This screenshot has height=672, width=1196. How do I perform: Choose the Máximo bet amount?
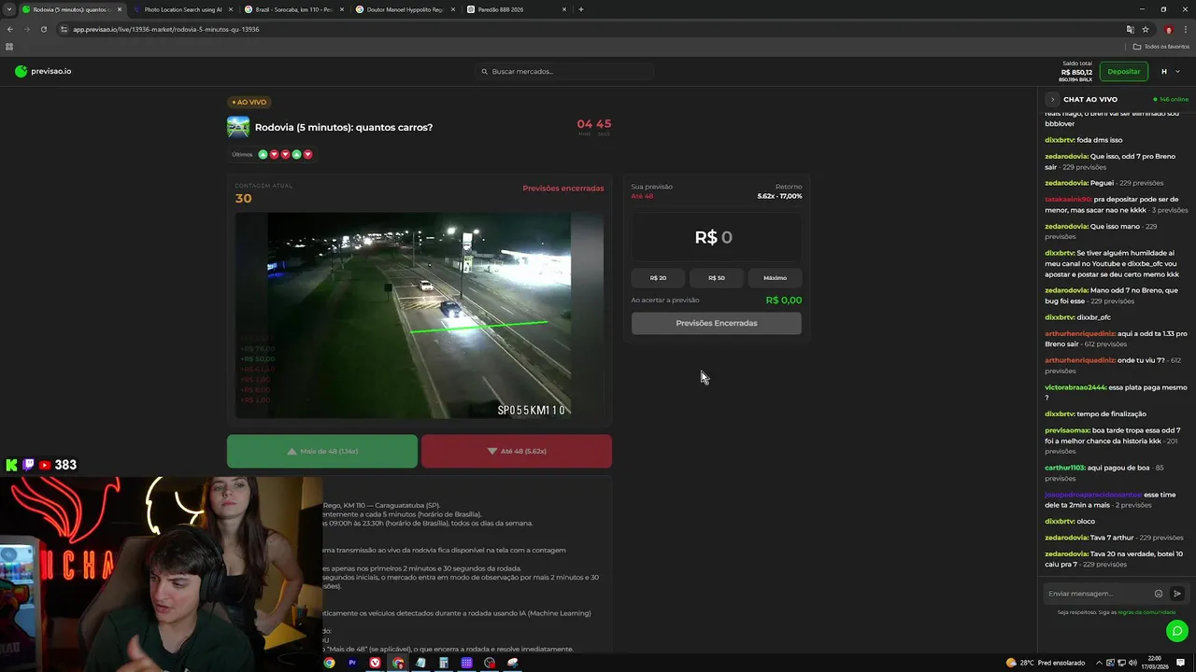(x=775, y=277)
